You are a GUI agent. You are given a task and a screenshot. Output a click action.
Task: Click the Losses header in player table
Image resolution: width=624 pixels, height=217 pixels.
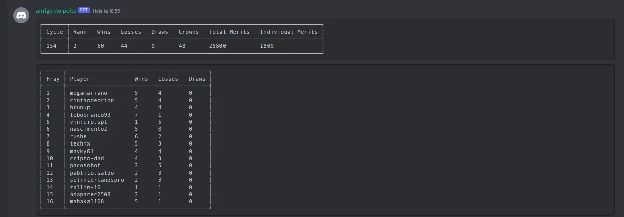168,79
